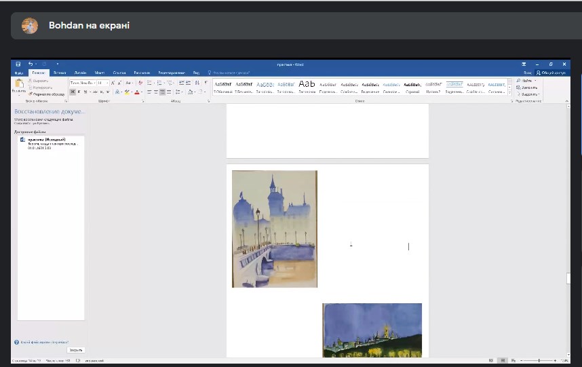Click the center alignment icon

156,92
